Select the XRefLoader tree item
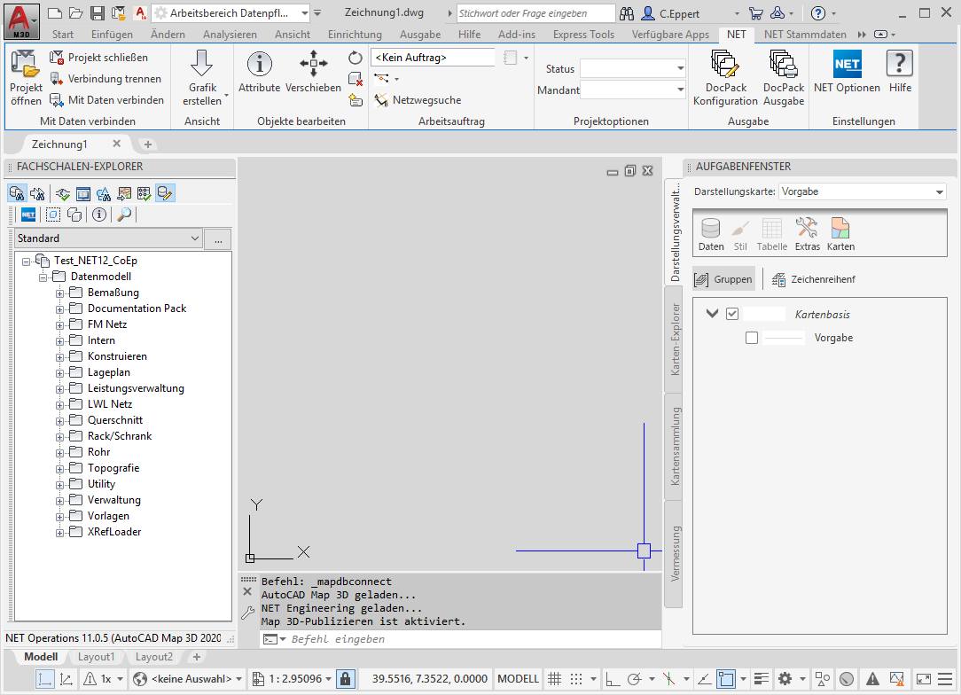Image resolution: width=961 pixels, height=695 pixels. pos(114,531)
